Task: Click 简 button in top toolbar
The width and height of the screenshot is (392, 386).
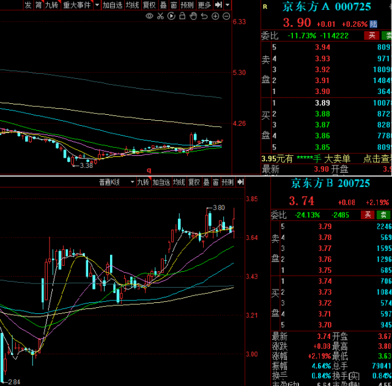Action: tap(39, 5)
